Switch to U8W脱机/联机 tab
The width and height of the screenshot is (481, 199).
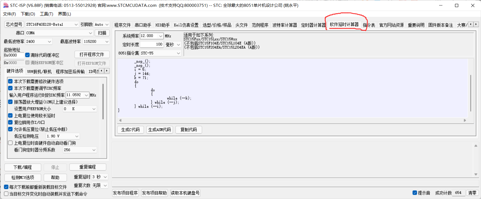[x=39, y=72]
